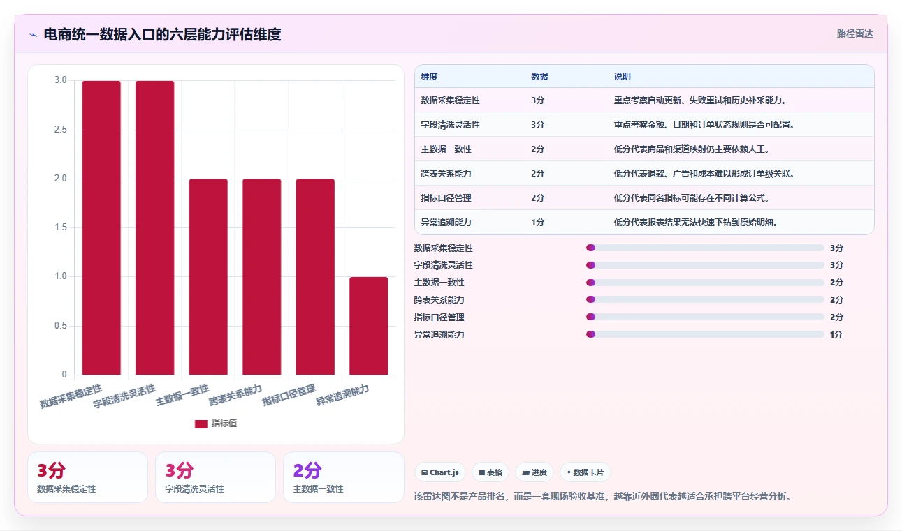Click the 数据采集稳定性 bar in the chart
902x531 pixels.
pyautogui.click(x=101, y=227)
